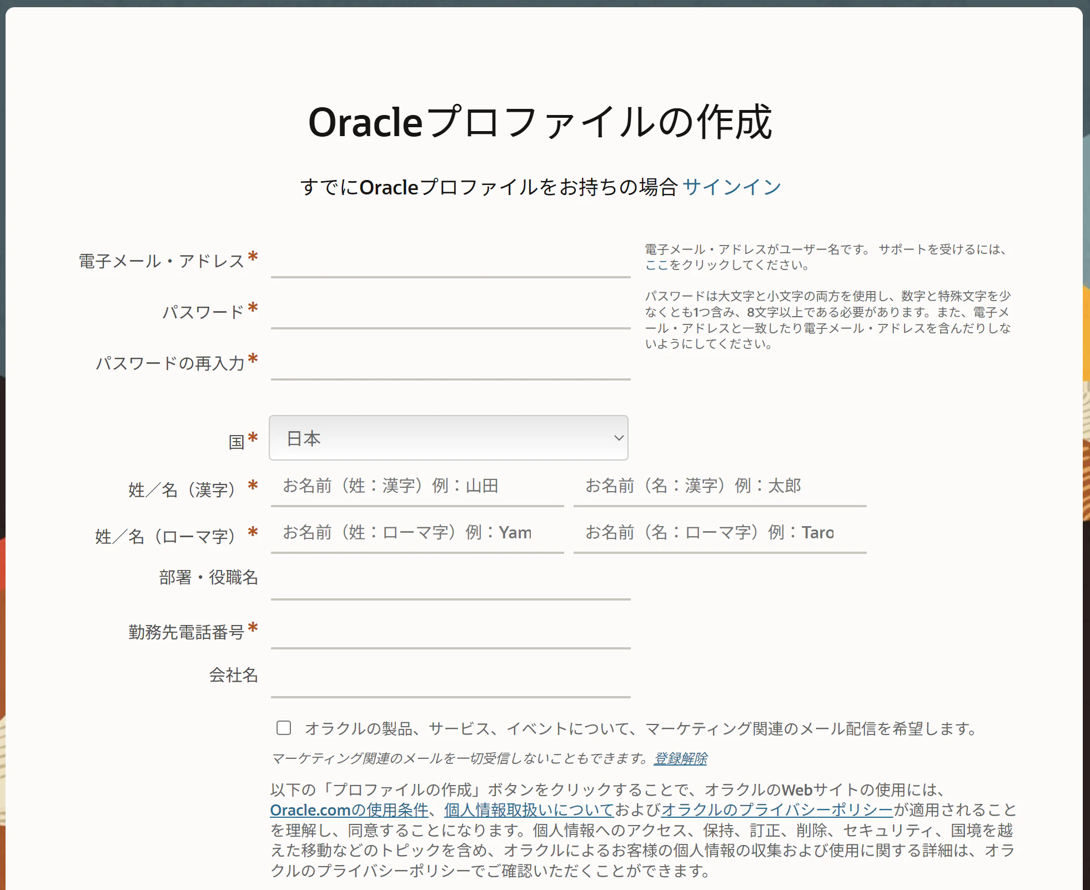The width and height of the screenshot is (1090, 890).
Task: Click the 部署・役職名 input field
Action: [450, 581]
